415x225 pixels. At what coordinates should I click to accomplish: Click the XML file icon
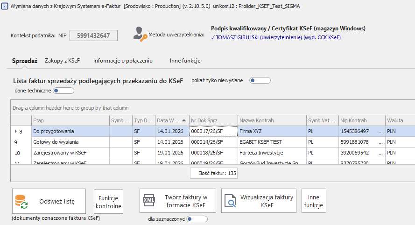point(149,201)
